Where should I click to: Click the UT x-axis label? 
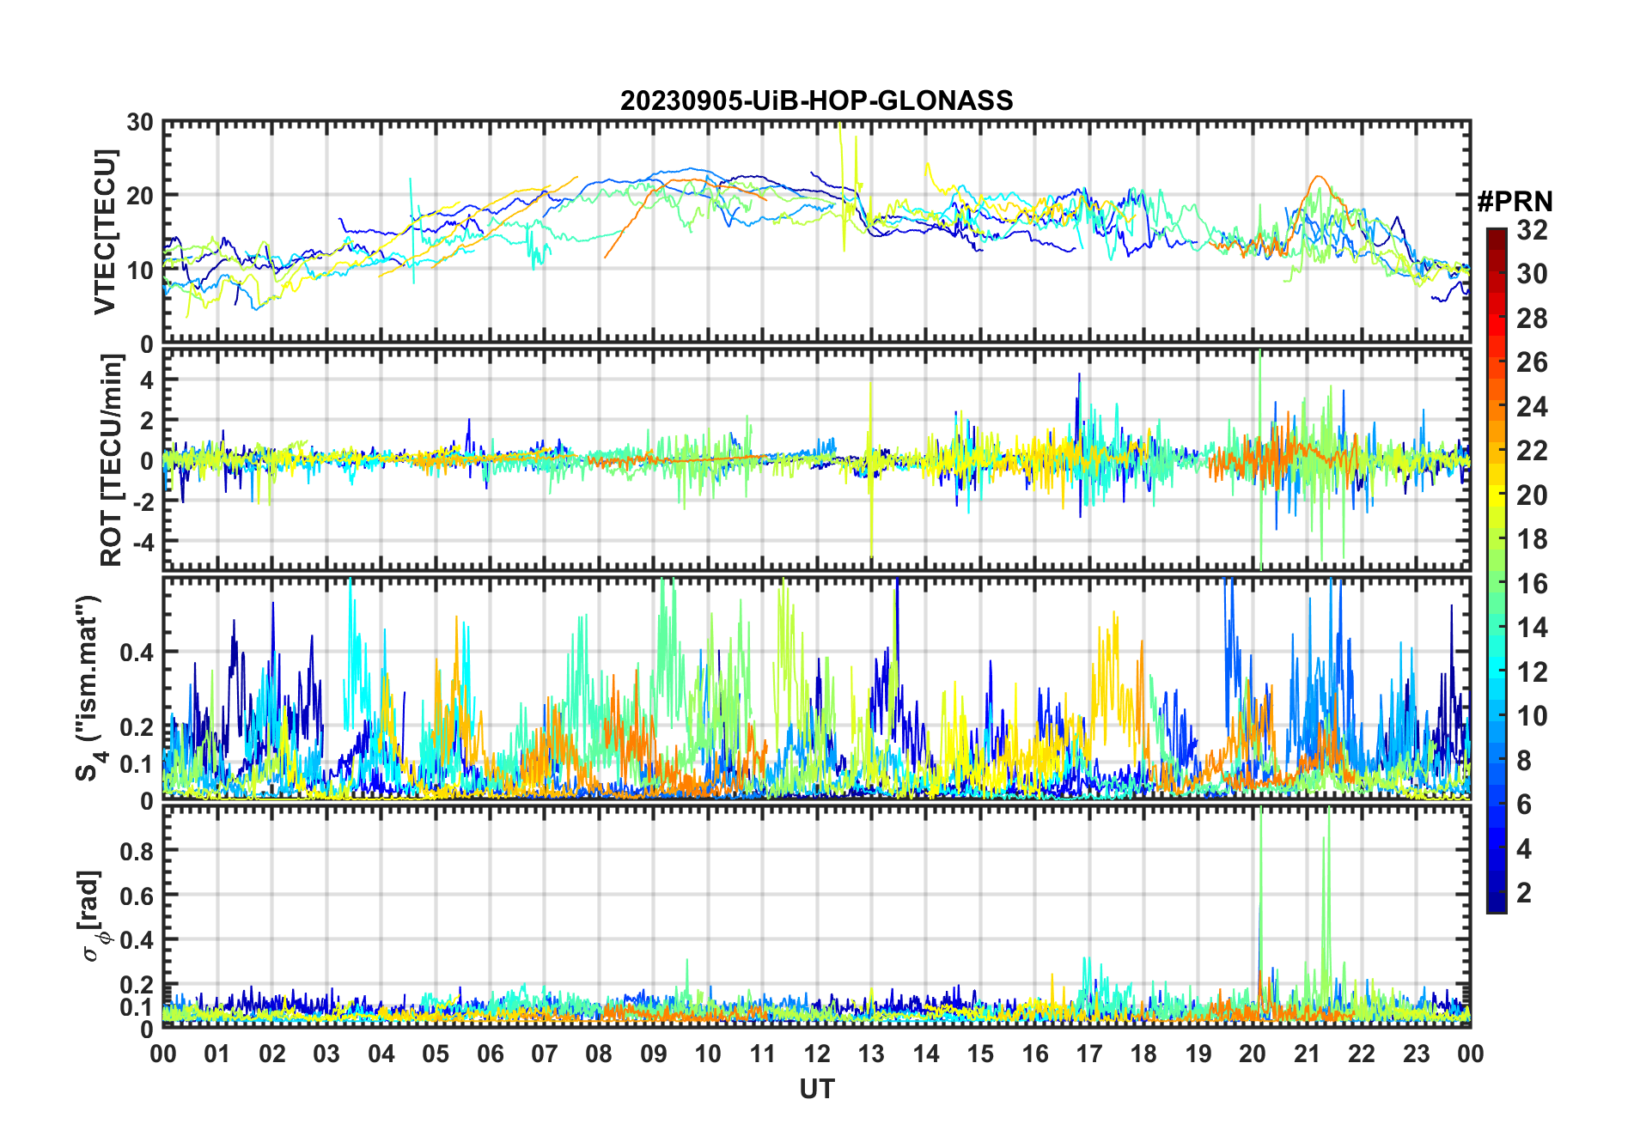coord(816,1090)
